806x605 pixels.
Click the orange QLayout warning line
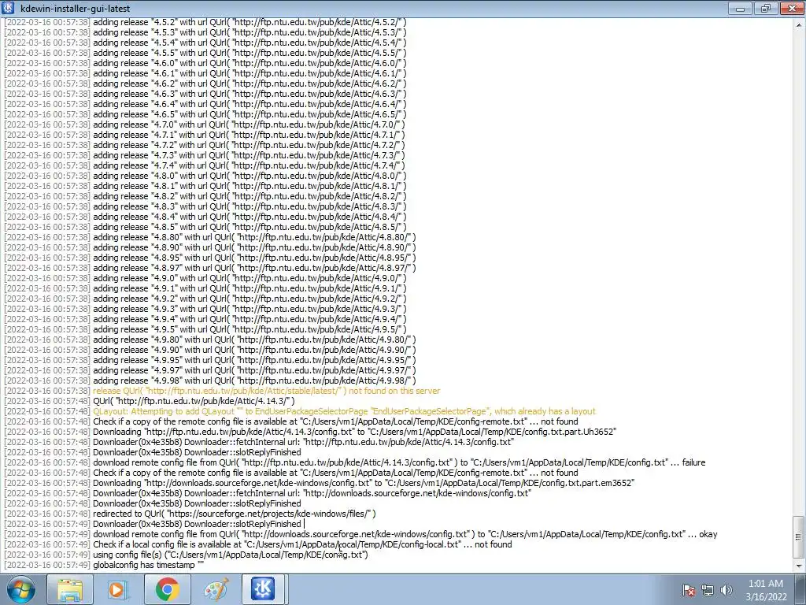300,411
